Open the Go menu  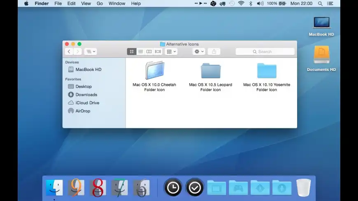pos(100,3)
